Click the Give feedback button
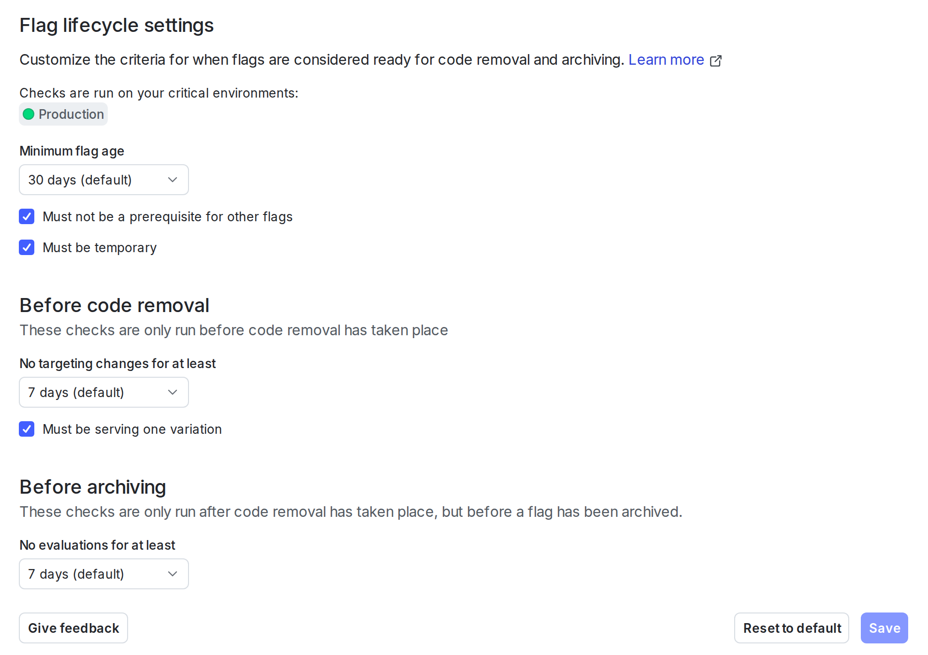 tap(73, 628)
